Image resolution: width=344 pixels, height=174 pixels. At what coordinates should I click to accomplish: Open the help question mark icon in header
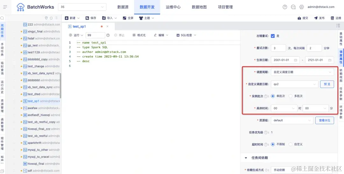click(x=285, y=7)
